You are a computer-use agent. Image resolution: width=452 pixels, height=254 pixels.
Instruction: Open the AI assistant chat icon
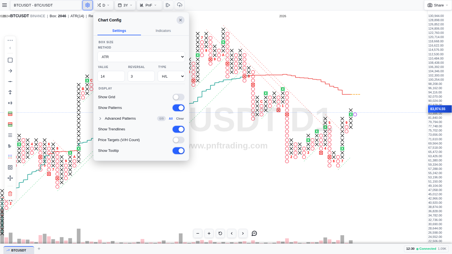tap(254, 233)
